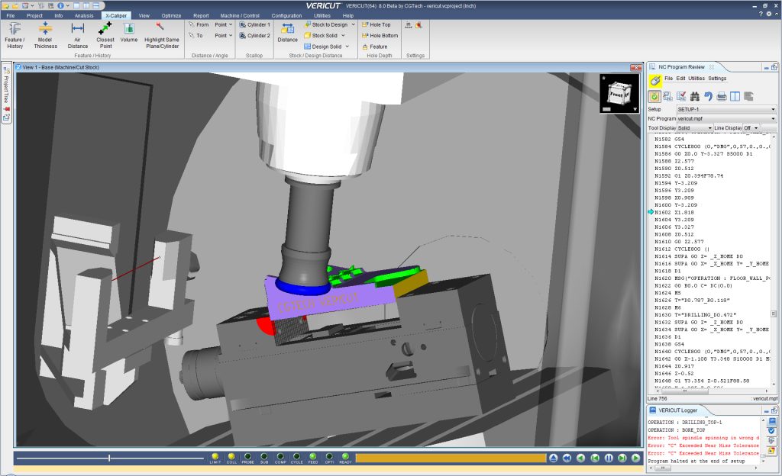Select the Model Thickness tool

click(45, 34)
